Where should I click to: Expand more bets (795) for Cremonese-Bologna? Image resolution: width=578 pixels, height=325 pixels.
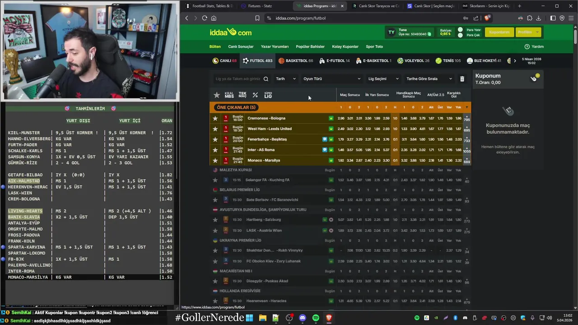[467, 119]
